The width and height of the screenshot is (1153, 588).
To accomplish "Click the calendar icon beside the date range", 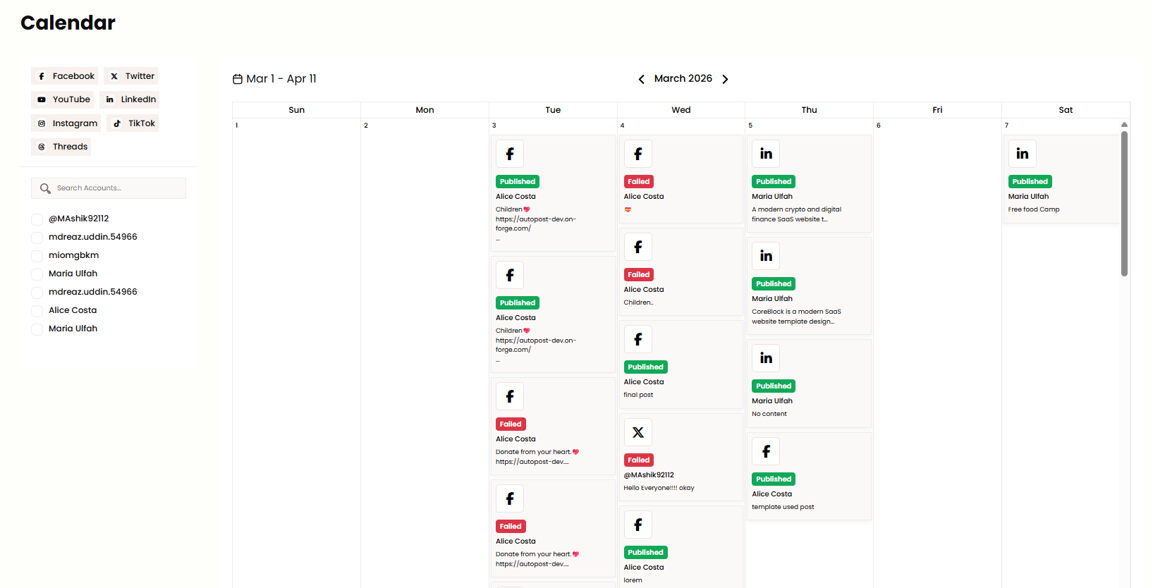I will pyautogui.click(x=238, y=79).
